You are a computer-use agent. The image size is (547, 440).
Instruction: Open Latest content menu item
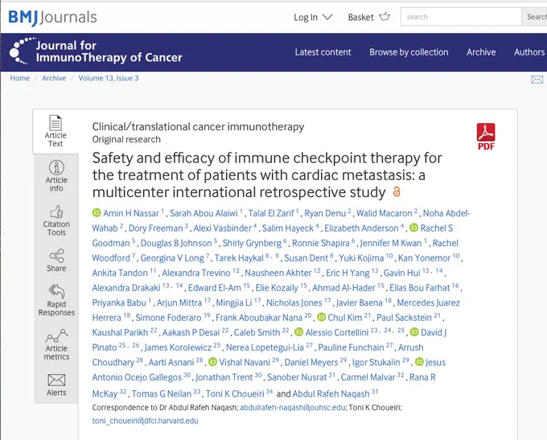(x=323, y=52)
